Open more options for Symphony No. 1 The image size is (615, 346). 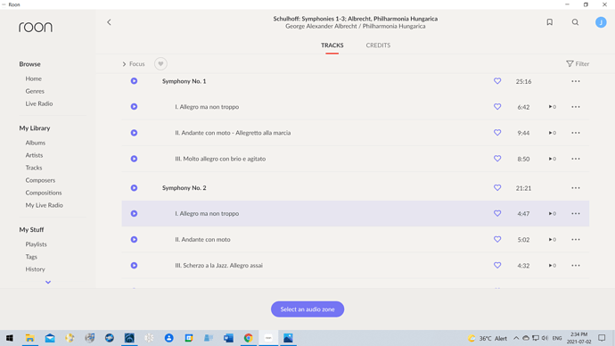[x=576, y=81]
